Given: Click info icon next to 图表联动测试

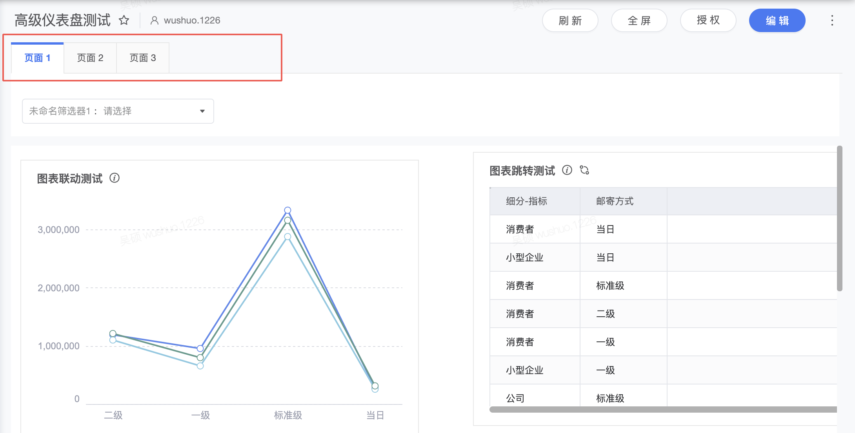Looking at the screenshot, I should point(115,178).
